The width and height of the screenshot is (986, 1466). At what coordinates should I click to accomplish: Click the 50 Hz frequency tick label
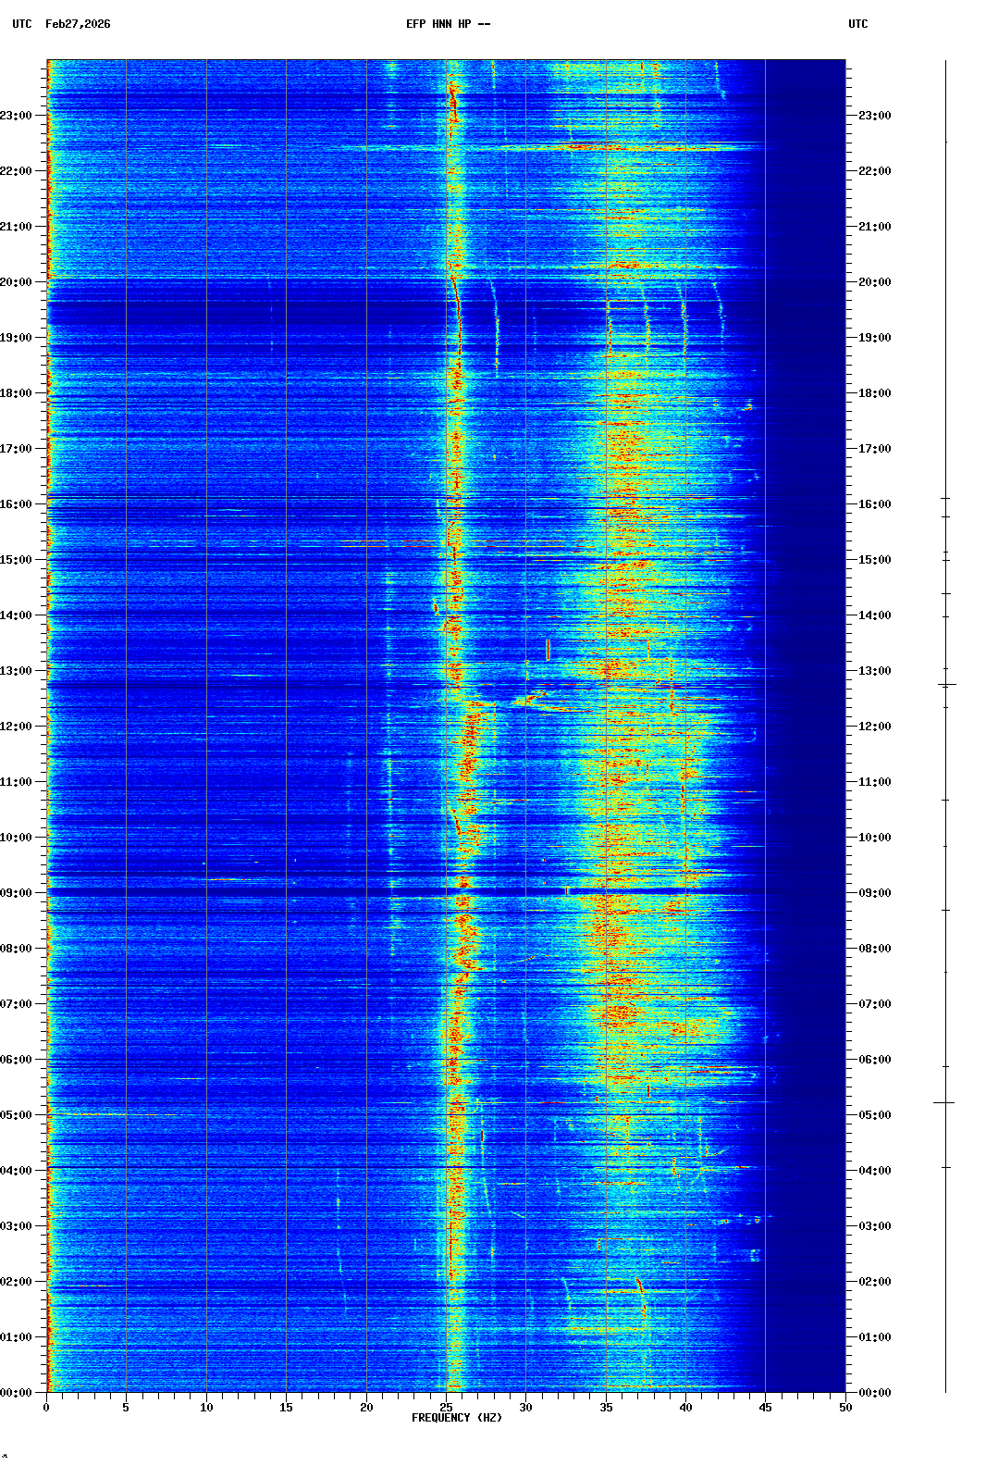coord(845,1408)
